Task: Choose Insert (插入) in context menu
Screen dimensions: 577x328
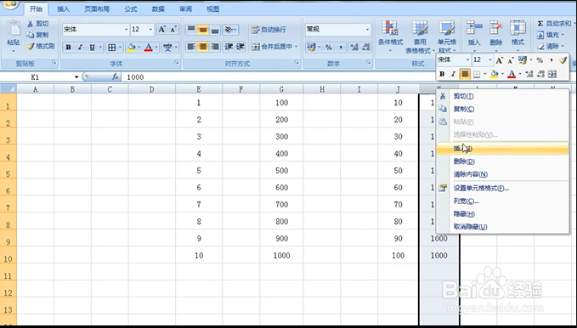Action: pos(502,149)
